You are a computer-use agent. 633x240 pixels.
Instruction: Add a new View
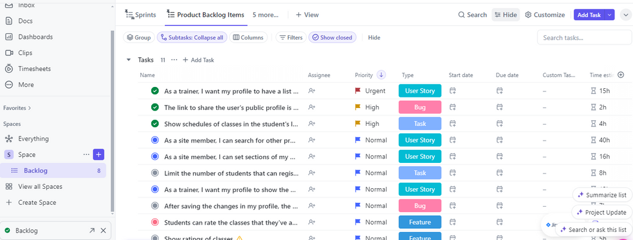coord(307,15)
